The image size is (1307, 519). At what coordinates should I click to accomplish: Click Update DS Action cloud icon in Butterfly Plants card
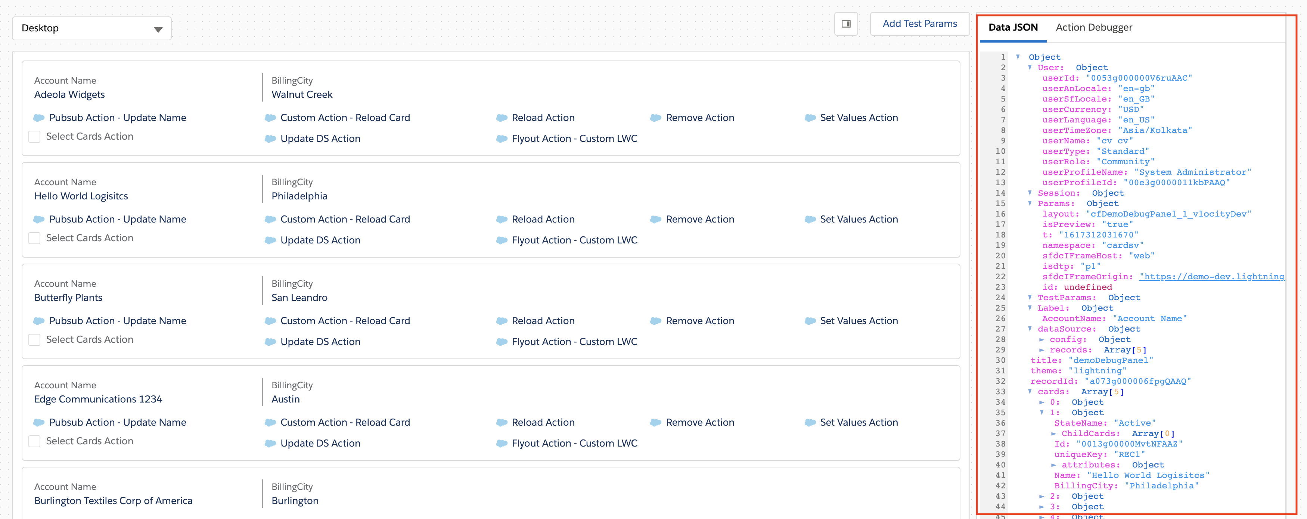pyautogui.click(x=270, y=341)
